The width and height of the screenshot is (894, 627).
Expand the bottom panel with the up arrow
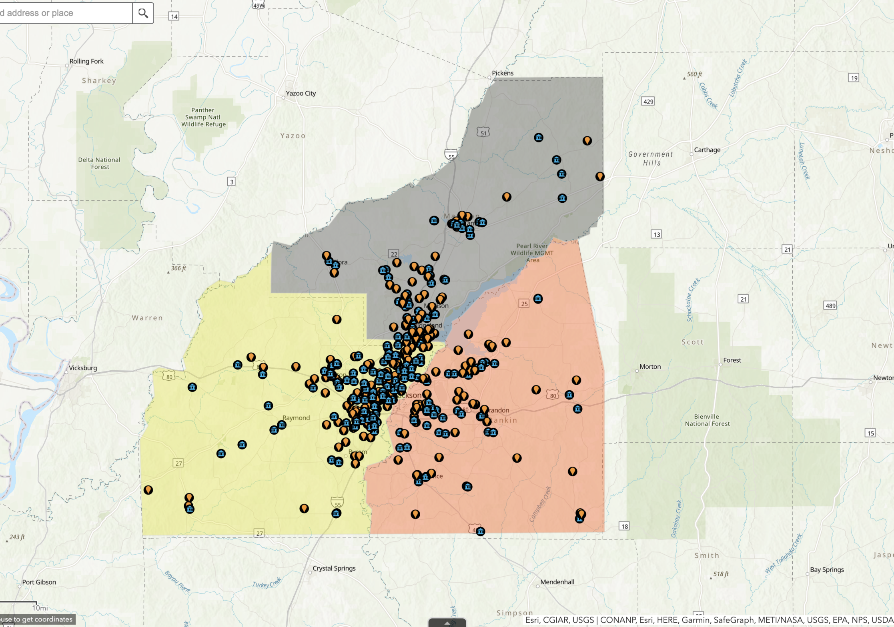[447, 622]
